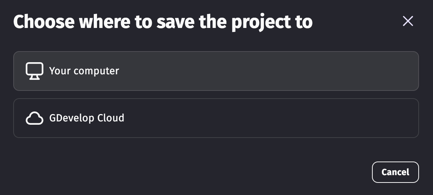Click the 'GDevelop Cloud' text label
This screenshot has width=433, height=195.
click(x=87, y=118)
